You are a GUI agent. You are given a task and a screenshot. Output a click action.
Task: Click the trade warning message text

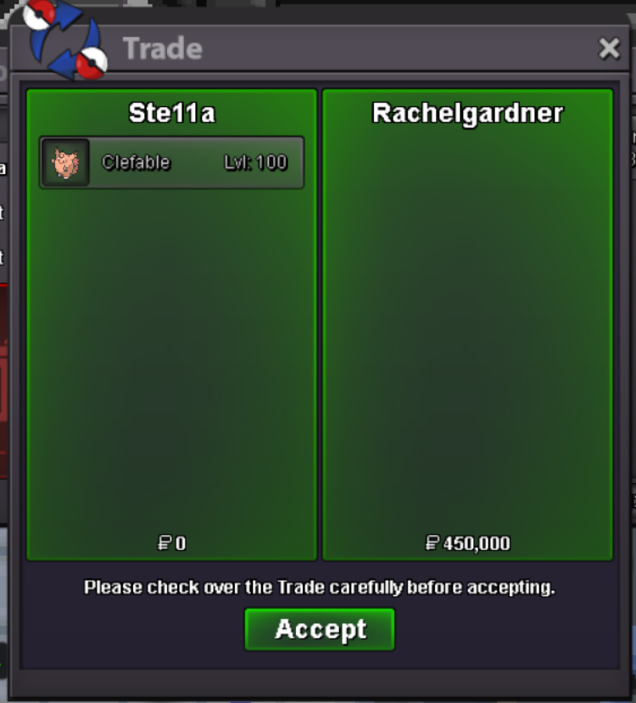320,588
